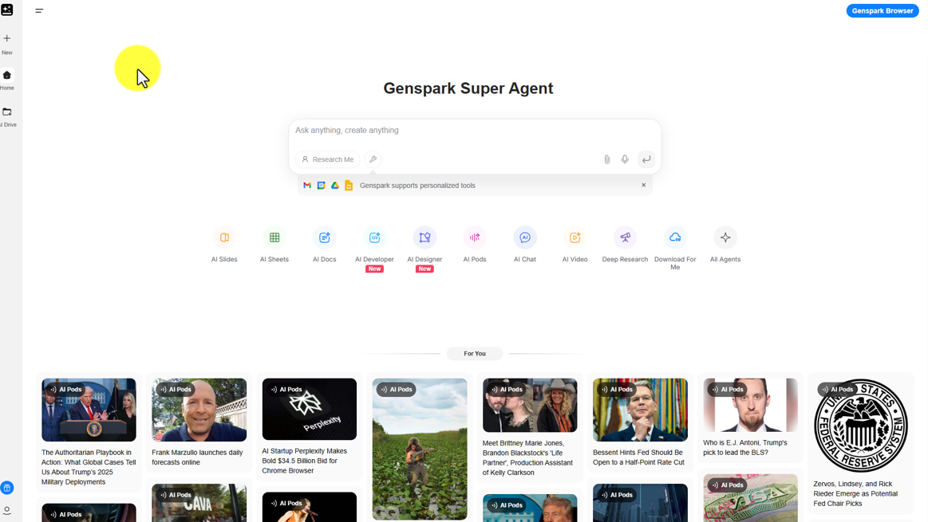
Task: Open the tools wrench icon in the prompt box
Action: pyautogui.click(x=373, y=159)
